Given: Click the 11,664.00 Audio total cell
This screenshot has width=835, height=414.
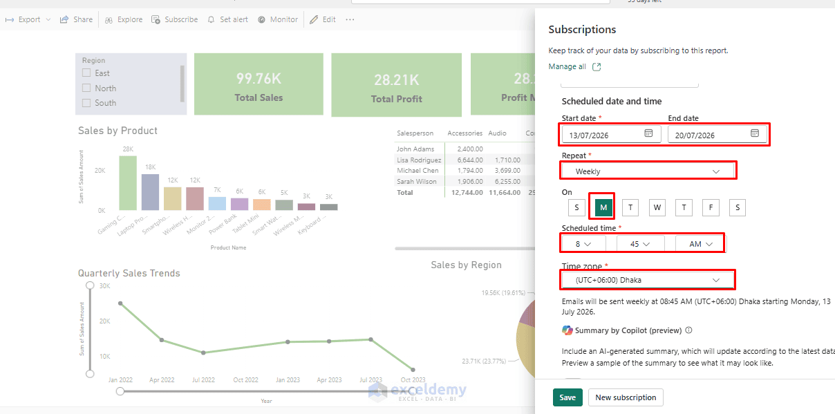Looking at the screenshot, I should (505, 192).
